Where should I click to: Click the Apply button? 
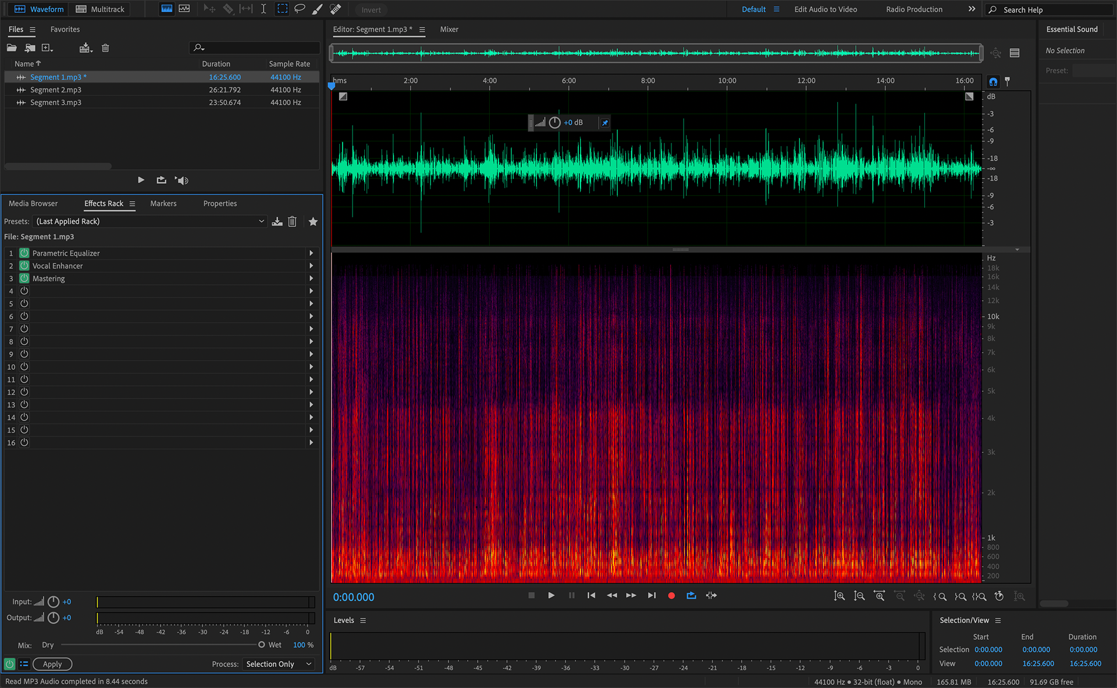[52, 664]
